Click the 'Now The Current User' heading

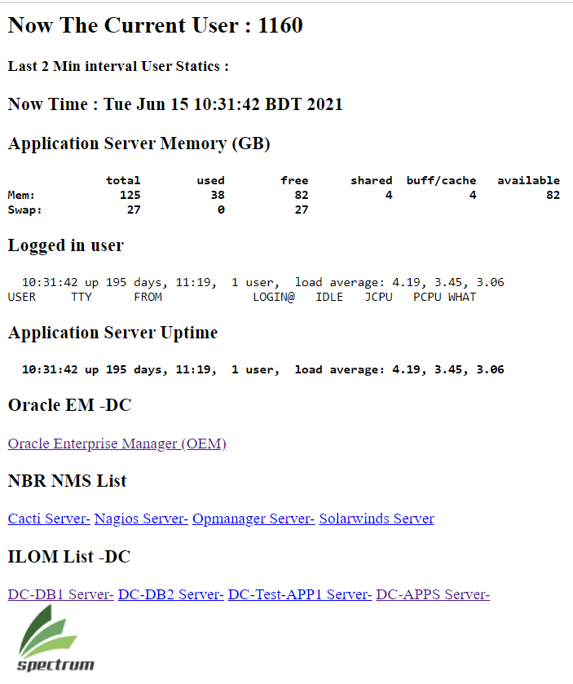tap(155, 25)
